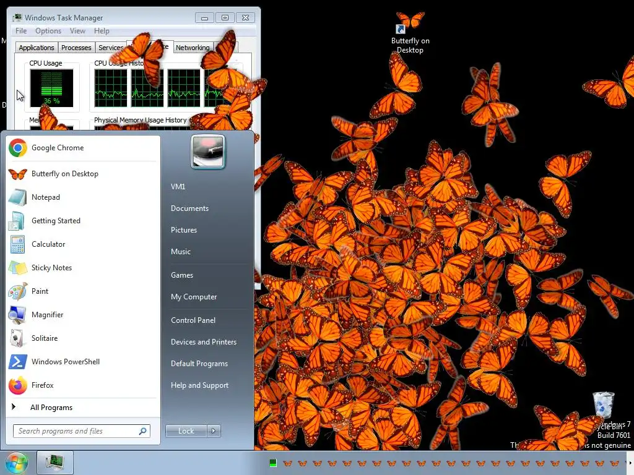Open Firefox from Start menu
The image size is (634, 475).
(82, 385)
